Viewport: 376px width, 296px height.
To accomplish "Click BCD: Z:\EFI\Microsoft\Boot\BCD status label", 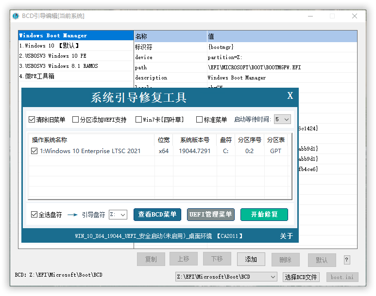I will 58,275.
